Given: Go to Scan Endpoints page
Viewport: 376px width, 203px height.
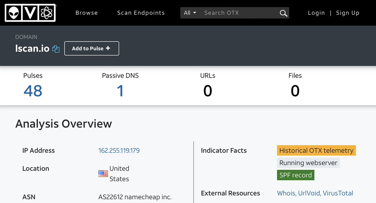Looking at the screenshot, I should click(x=141, y=13).
